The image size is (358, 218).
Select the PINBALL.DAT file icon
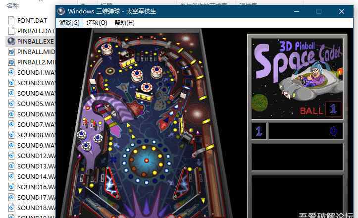click(x=11, y=31)
